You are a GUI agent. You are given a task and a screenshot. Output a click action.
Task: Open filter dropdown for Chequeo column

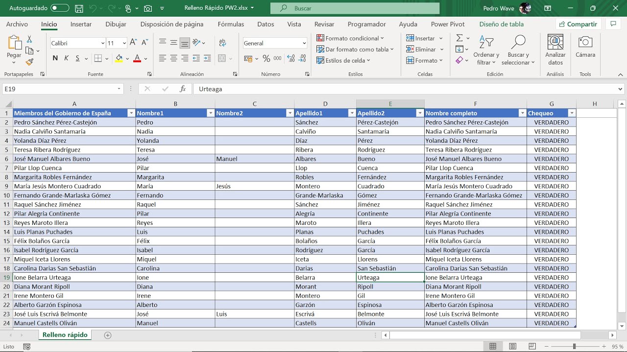[x=572, y=113]
